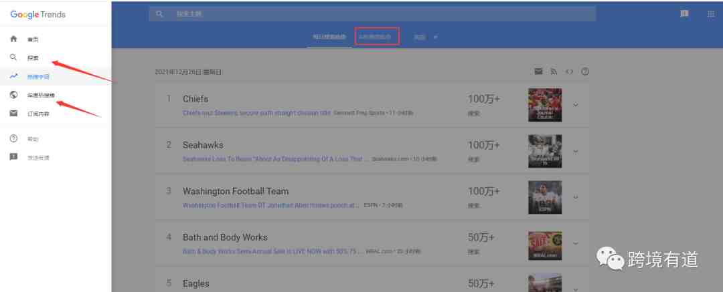This screenshot has height=292, width=723.
Task: Open the Subscriptions envelope item in the sidebar
Action: pyautogui.click(x=56, y=114)
